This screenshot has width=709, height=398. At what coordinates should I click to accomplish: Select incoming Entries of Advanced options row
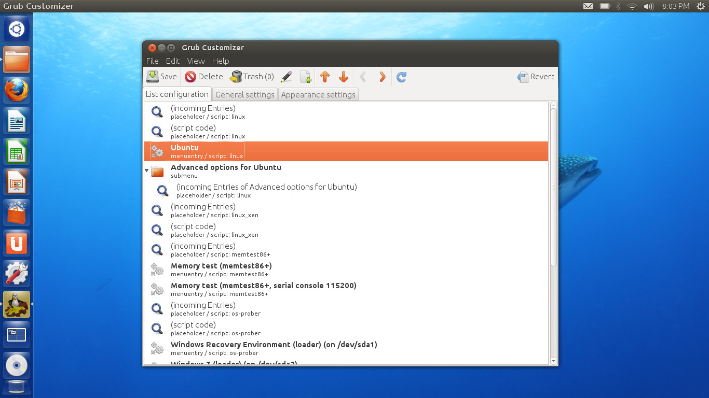click(x=346, y=191)
